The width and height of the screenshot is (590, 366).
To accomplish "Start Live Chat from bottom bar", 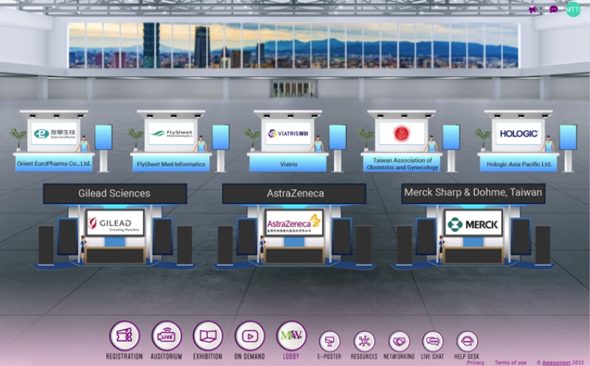I will click(x=433, y=342).
